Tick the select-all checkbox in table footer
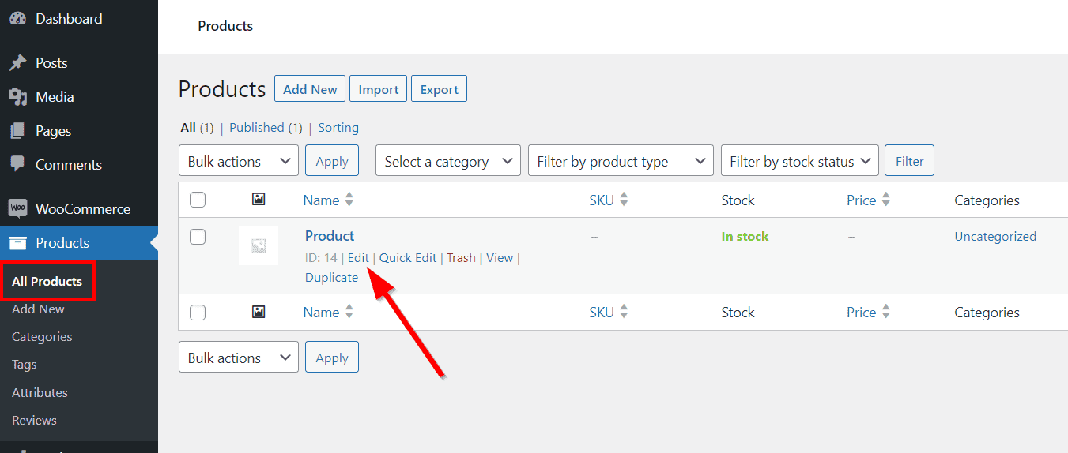This screenshot has height=453, width=1068. pos(198,313)
